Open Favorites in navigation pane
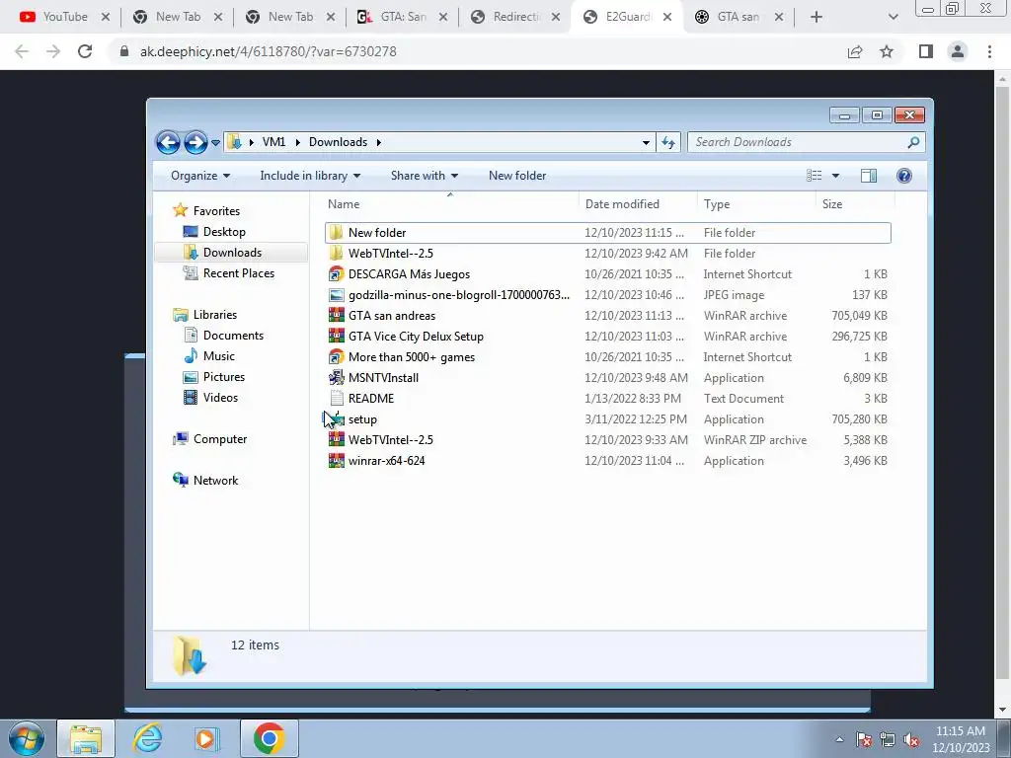Viewport: 1011px width, 758px height. click(216, 211)
